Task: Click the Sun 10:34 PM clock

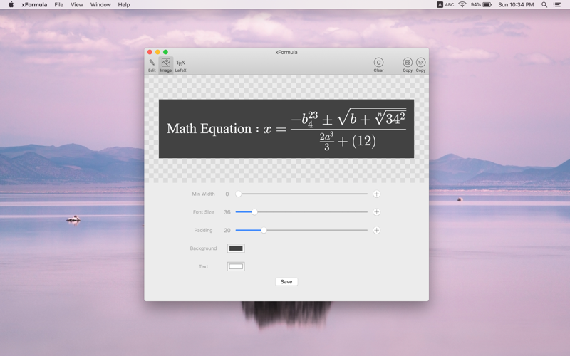Action: pos(516,5)
